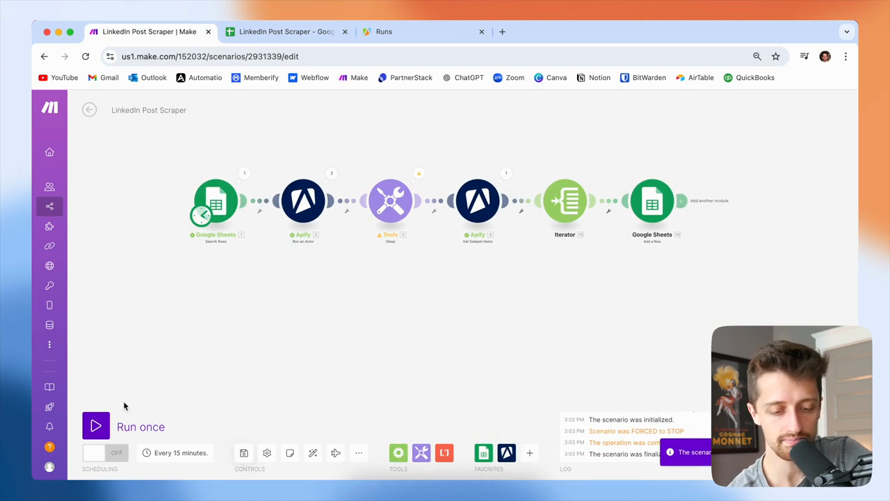
Task: Open the purple Tools wrench icon
Action: (x=421, y=453)
